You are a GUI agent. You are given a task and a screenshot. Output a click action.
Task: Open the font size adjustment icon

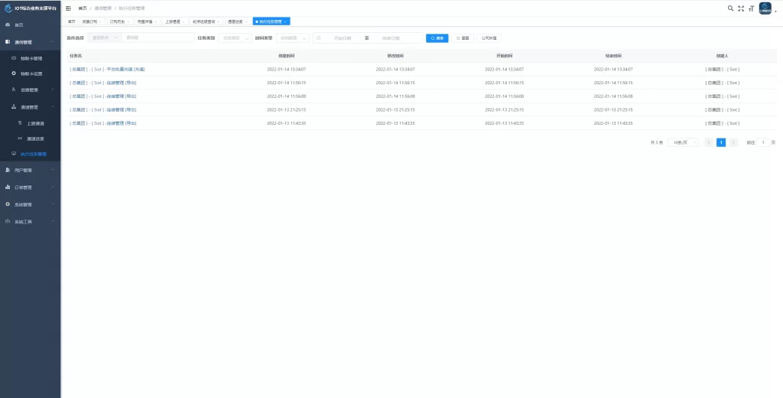751,8
